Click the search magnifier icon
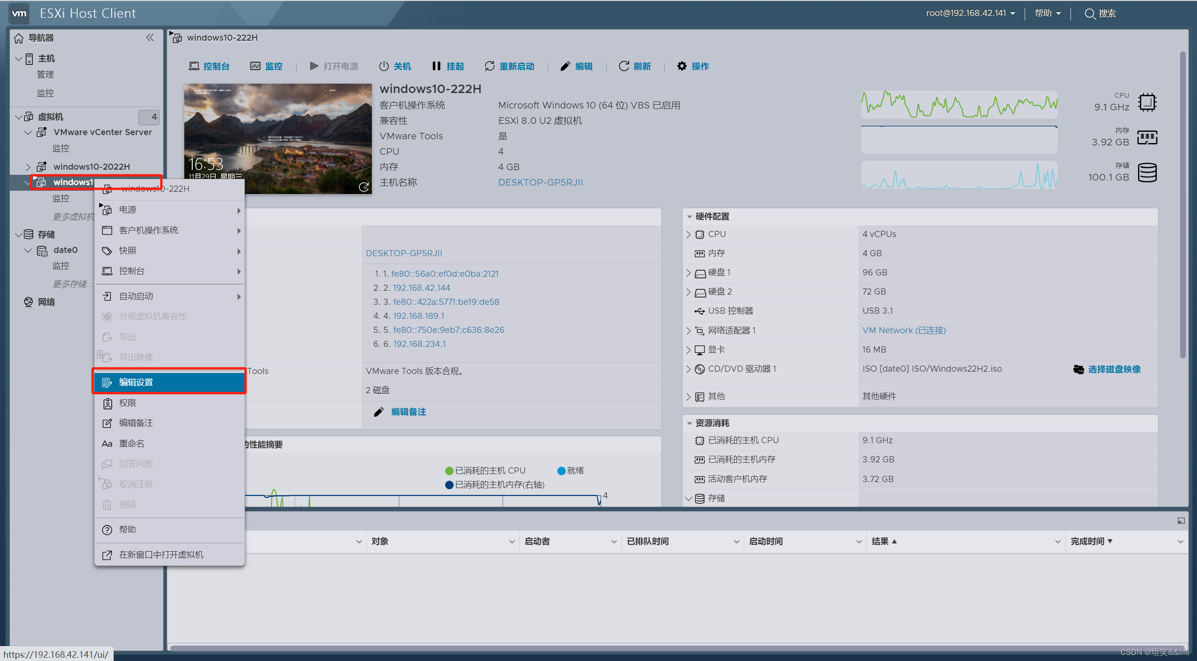Image resolution: width=1197 pixels, height=661 pixels. [1089, 14]
